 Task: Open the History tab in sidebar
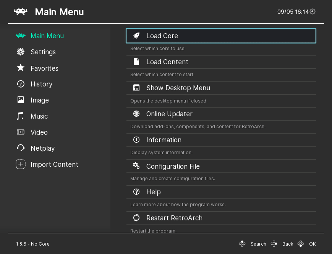41,84
